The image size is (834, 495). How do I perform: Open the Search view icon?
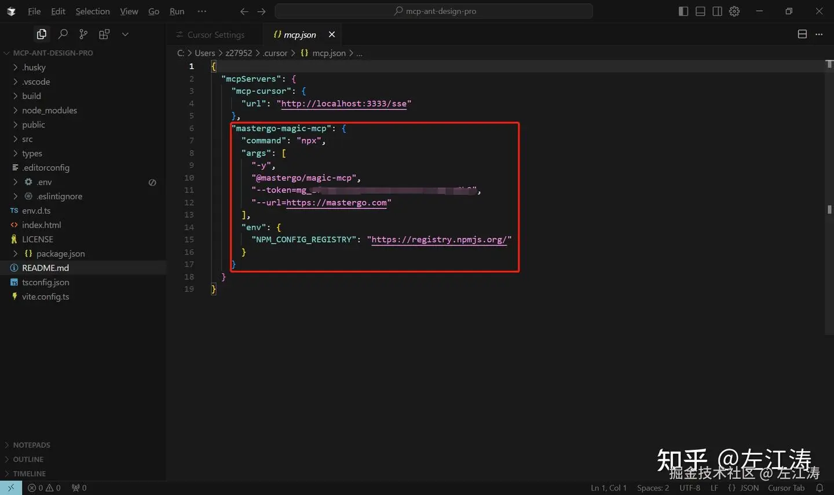pos(63,35)
